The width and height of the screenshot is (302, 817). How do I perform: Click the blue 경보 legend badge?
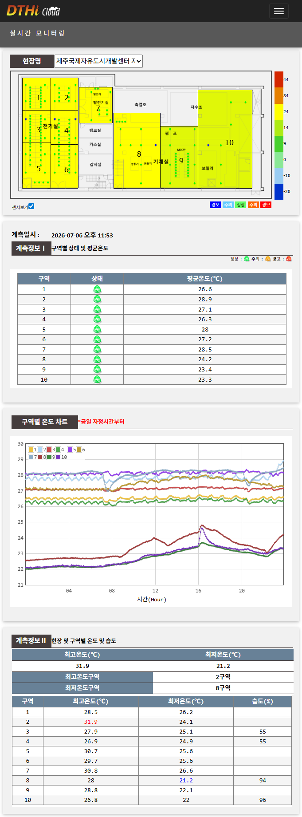215,205
